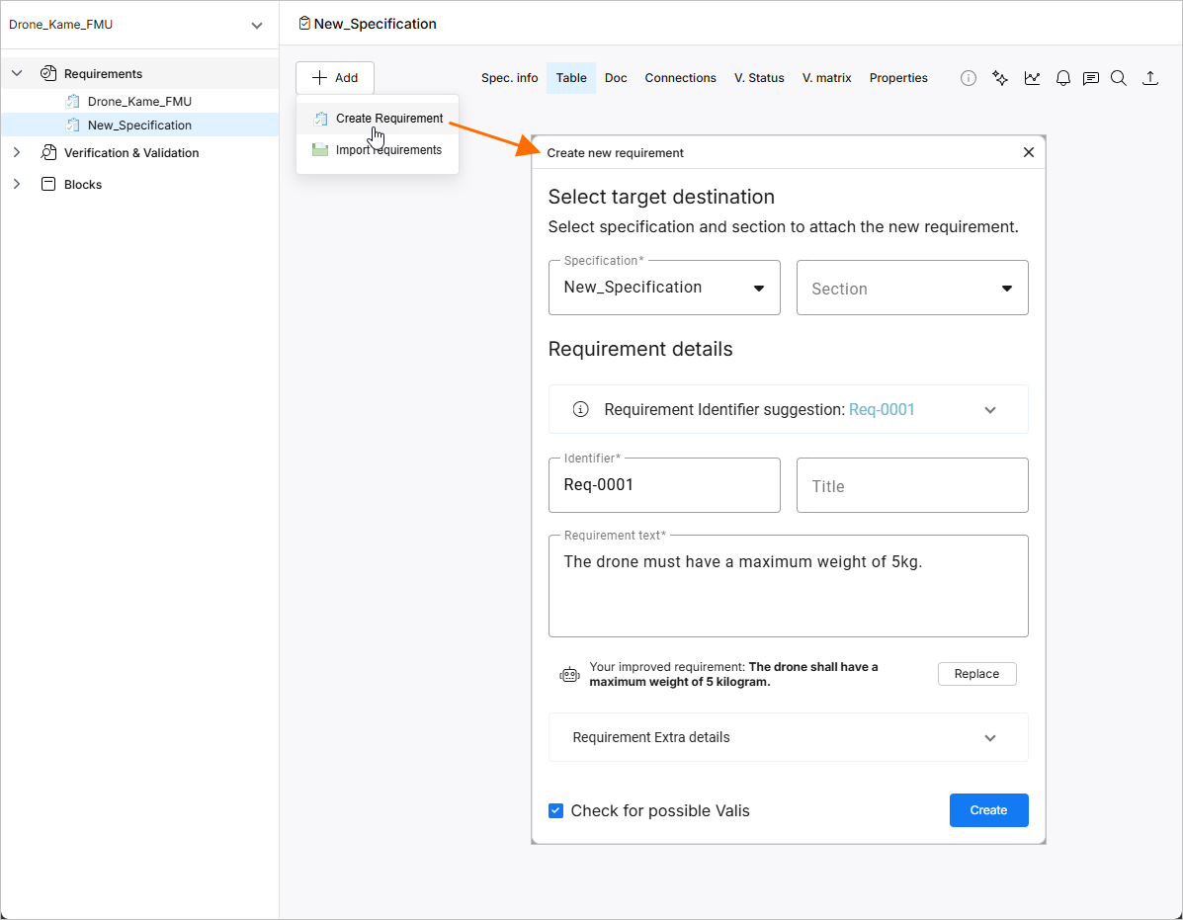Click the info circle toolbar icon
Screen dimensions: 1183x920
tap(969, 78)
